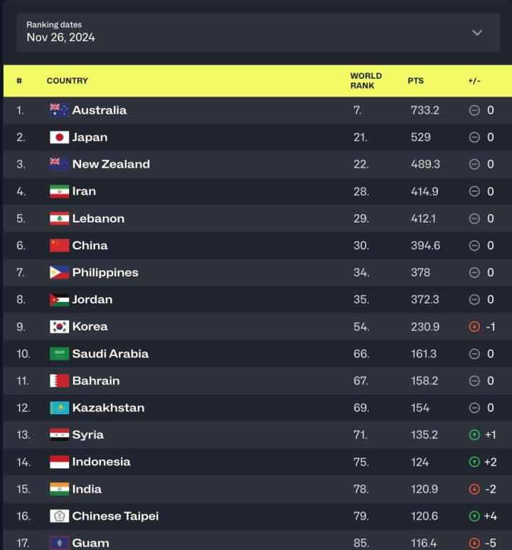Viewport: 512px width, 550px height.
Task: Open the New Zealand team link
Action: point(111,164)
